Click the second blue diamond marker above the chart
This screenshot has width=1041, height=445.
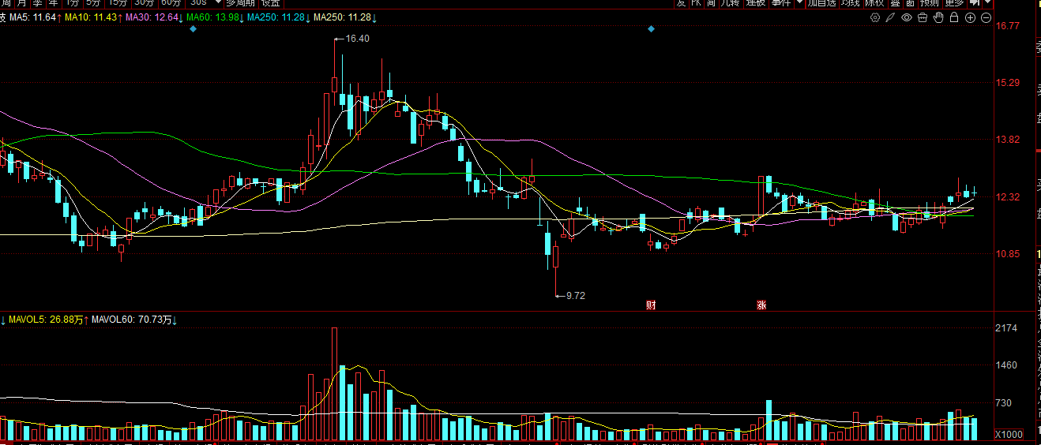(x=651, y=29)
